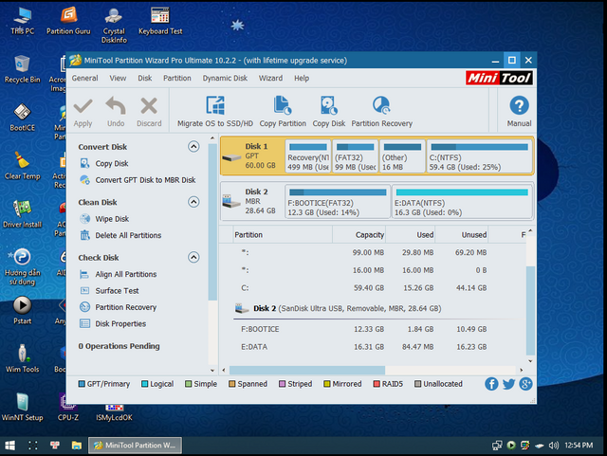The height and width of the screenshot is (456, 607).
Task: Select the F:BOOTICE row in the list
Action: pyautogui.click(x=373, y=329)
